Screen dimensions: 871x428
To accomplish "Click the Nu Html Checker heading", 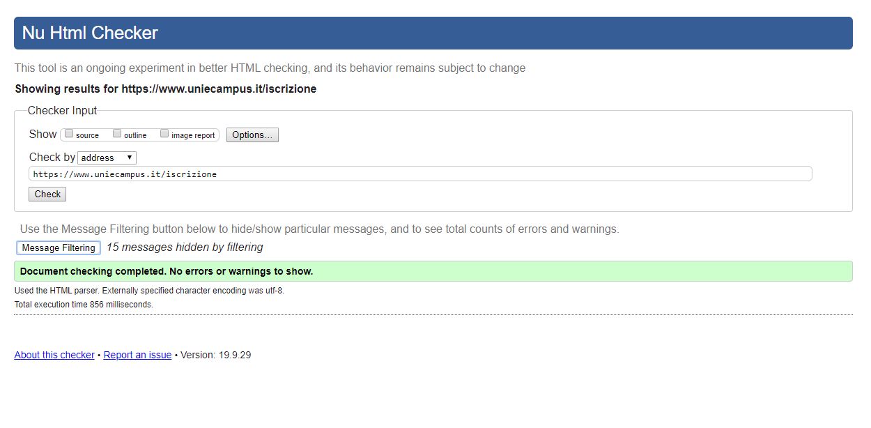I will pyautogui.click(x=90, y=33).
